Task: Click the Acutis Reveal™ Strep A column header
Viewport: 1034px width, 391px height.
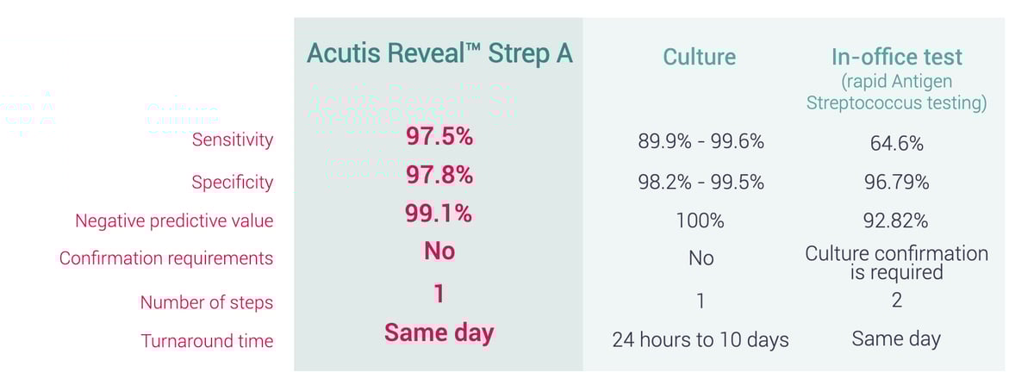Action: click(439, 53)
